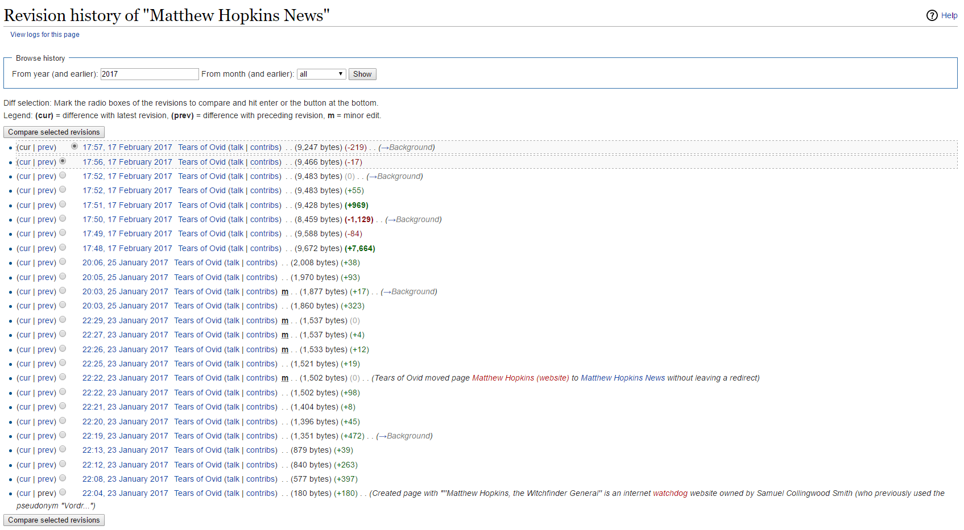Open the Help link
The width and height of the screenshot is (964, 530).
[949, 15]
